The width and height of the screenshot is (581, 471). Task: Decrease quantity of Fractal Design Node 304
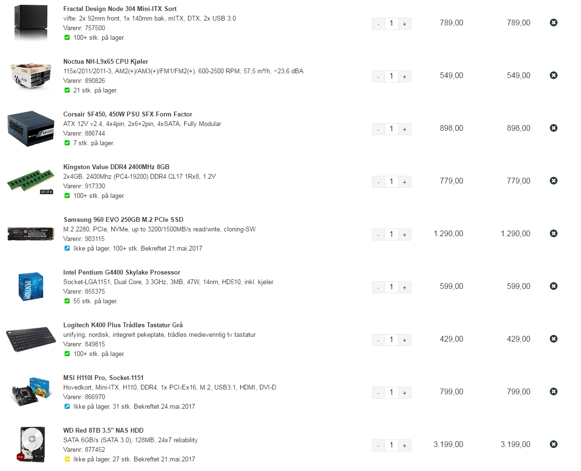click(x=378, y=23)
